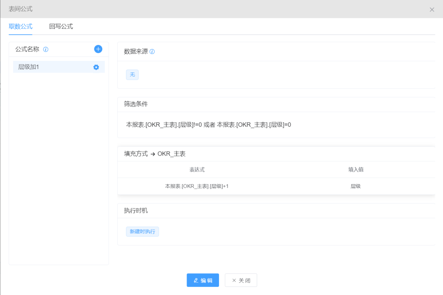Screen dimensions: 443x295
Task: Click the 编辑 button
Action: pos(203,280)
